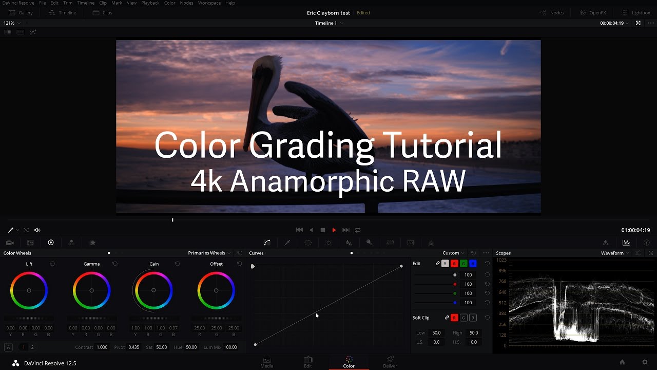Open the Workspace menu
The width and height of the screenshot is (657, 370).
click(x=209, y=3)
